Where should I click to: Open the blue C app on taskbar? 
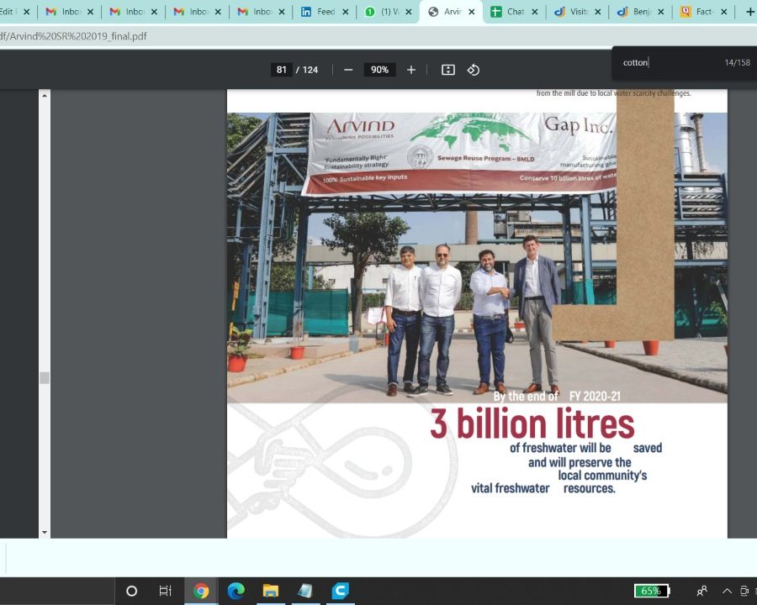point(340,591)
